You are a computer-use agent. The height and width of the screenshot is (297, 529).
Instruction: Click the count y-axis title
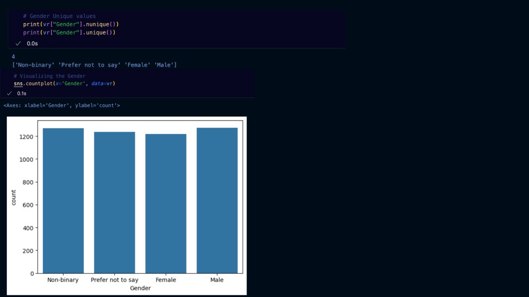[14, 197]
